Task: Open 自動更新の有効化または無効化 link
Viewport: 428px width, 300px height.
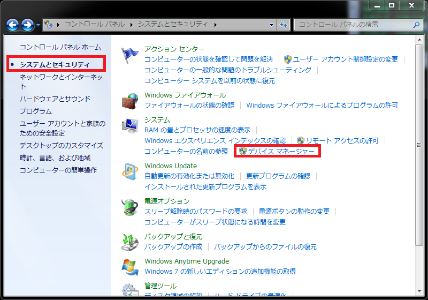Action: (189, 176)
